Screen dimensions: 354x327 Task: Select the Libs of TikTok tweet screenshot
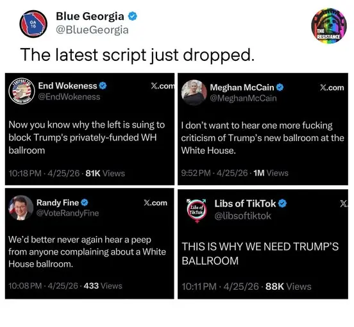[x=263, y=244]
